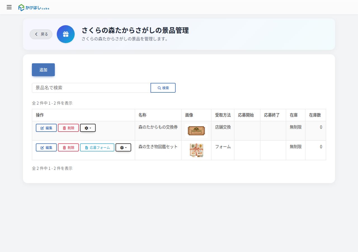This screenshot has height=252, width=358.
Task: Click the かけはし cube logo
Action: point(34,8)
